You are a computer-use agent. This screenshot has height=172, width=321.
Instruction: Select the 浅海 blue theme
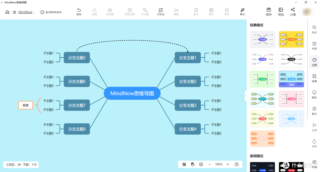pos(291,79)
